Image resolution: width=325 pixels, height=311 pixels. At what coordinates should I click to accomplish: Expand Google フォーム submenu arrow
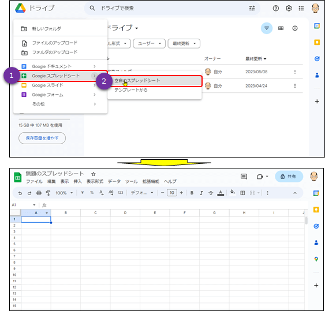(x=95, y=95)
